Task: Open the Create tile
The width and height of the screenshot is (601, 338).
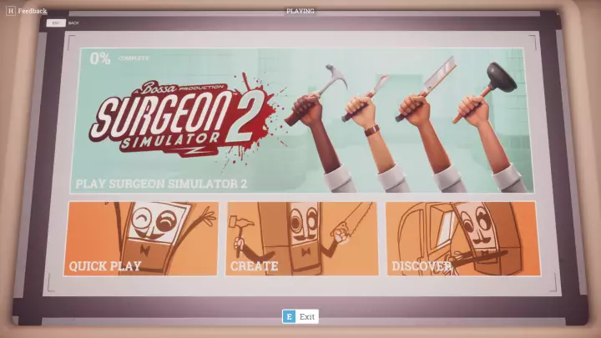Action: 302,239
